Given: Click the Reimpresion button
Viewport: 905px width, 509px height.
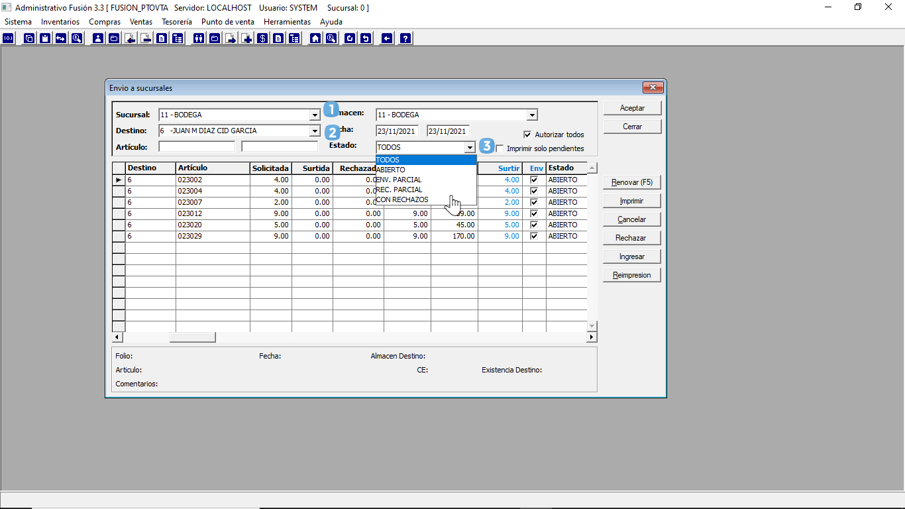Looking at the screenshot, I should 632,275.
